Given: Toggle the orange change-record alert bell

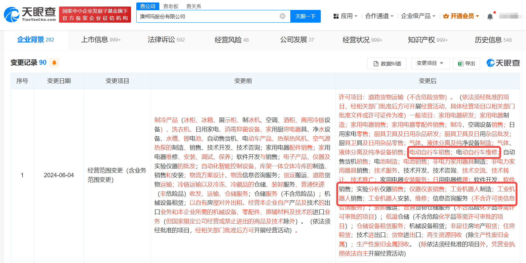Looking at the screenshot, I should tap(54, 63).
